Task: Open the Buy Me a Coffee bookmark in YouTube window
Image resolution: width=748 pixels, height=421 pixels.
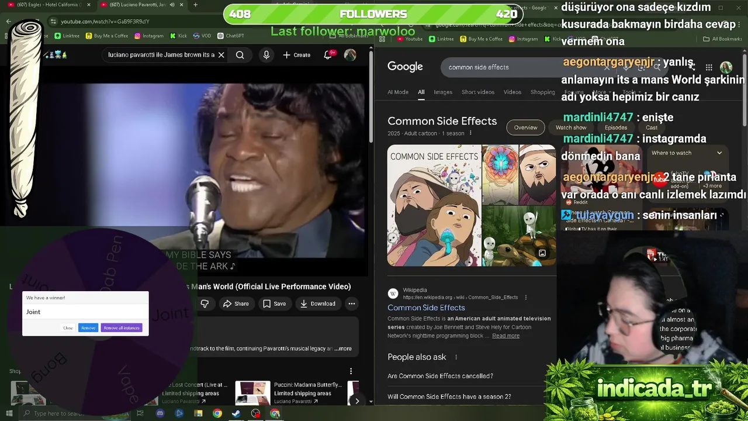Action: pos(107,36)
